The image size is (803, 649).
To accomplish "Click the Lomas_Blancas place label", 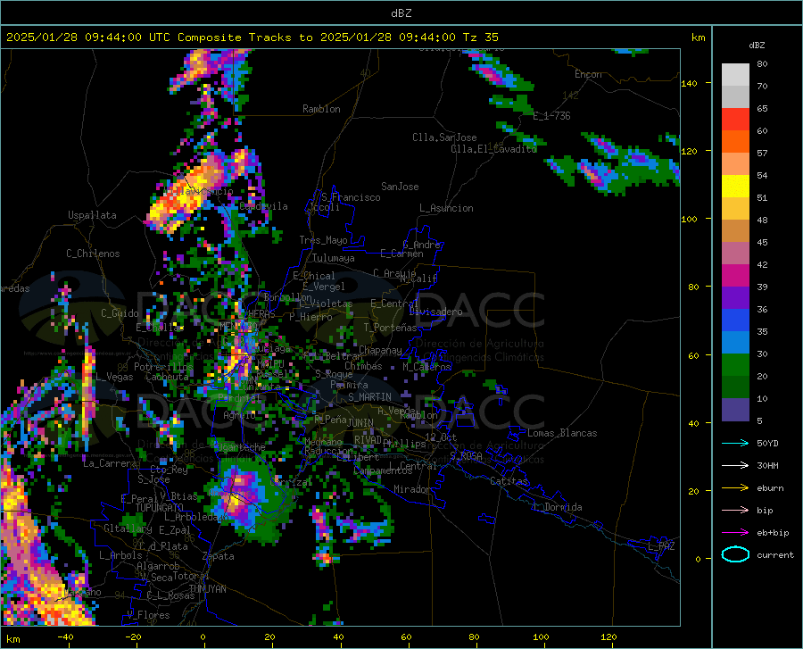I will point(562,433).
